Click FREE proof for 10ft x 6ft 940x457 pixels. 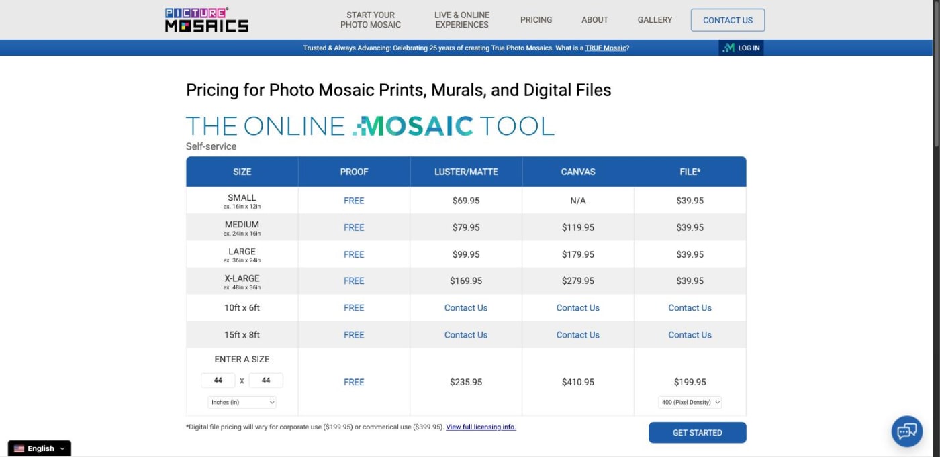(x=354, y=308)
